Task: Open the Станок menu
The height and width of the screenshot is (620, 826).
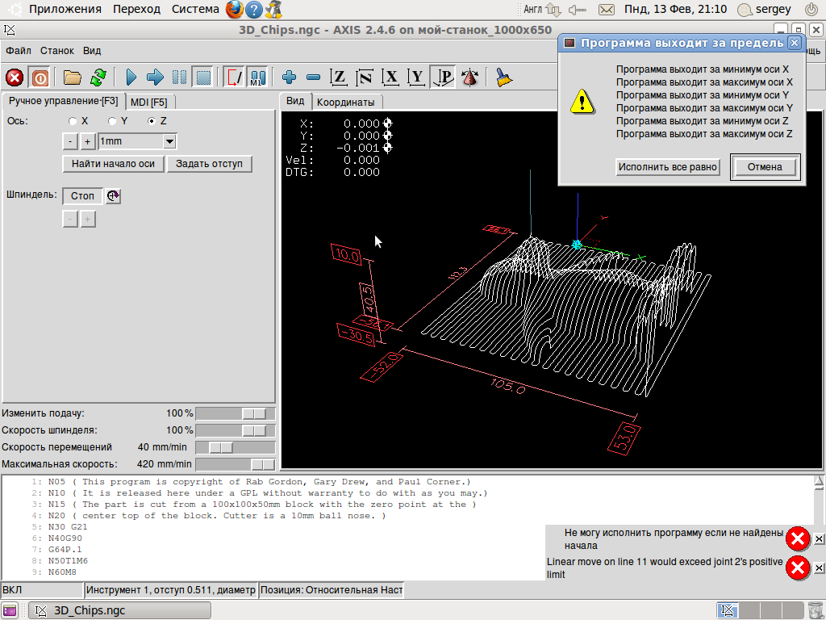Action: click(56, 50)
